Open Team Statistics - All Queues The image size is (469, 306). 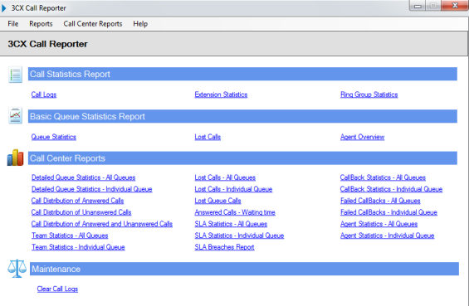click(70, 236)
